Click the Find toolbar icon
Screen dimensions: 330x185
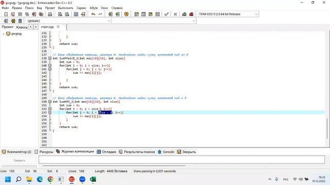point(60,14)
